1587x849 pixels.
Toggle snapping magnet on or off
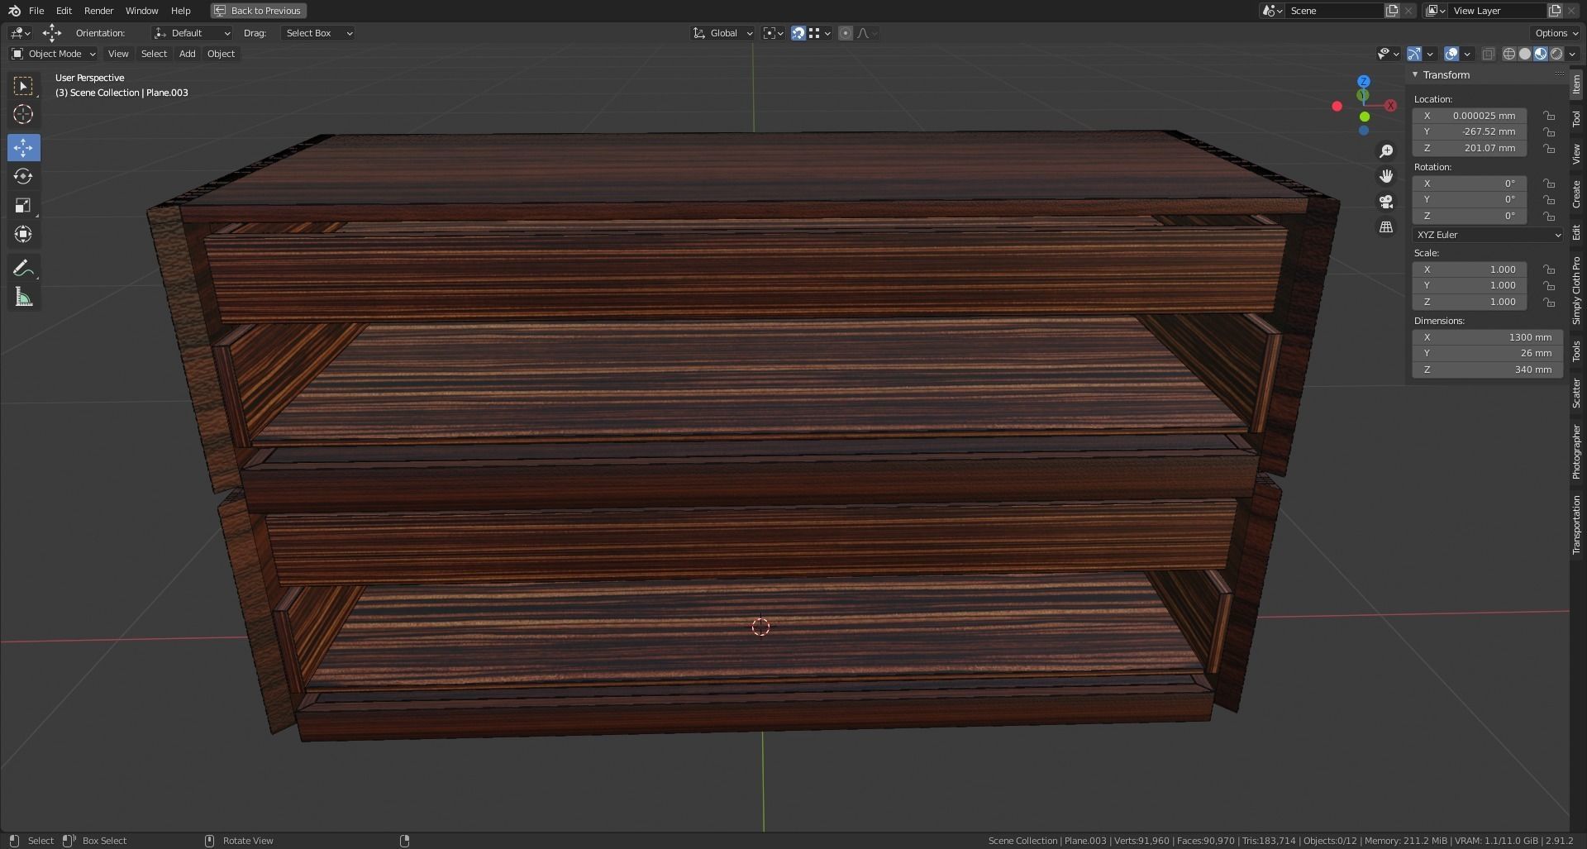(x=798, y=33)
